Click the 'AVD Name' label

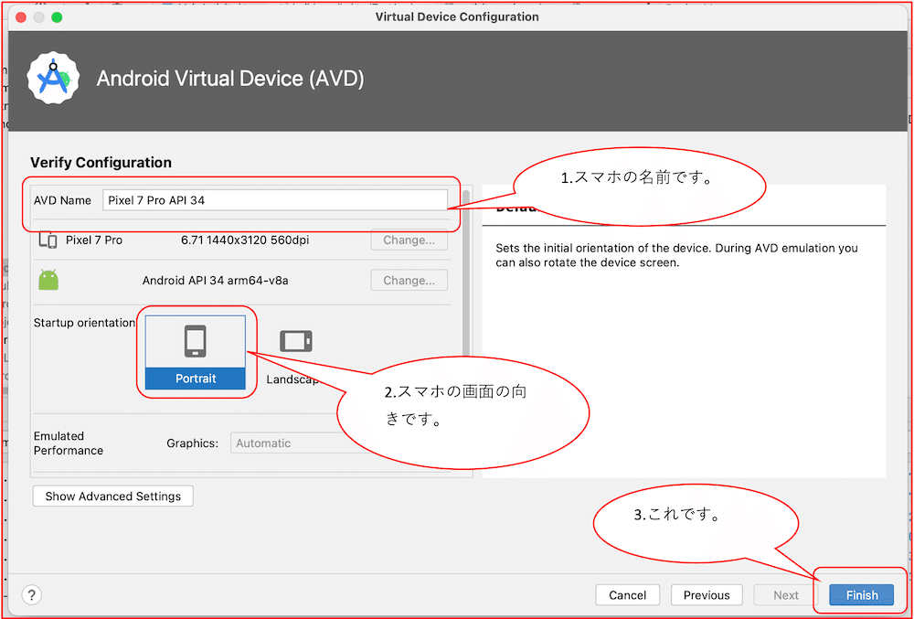pyautogui.click(x=62, y=200)
